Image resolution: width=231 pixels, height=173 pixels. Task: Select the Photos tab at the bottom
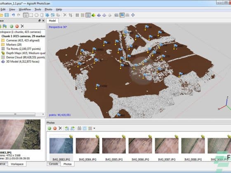click(67, 164)
